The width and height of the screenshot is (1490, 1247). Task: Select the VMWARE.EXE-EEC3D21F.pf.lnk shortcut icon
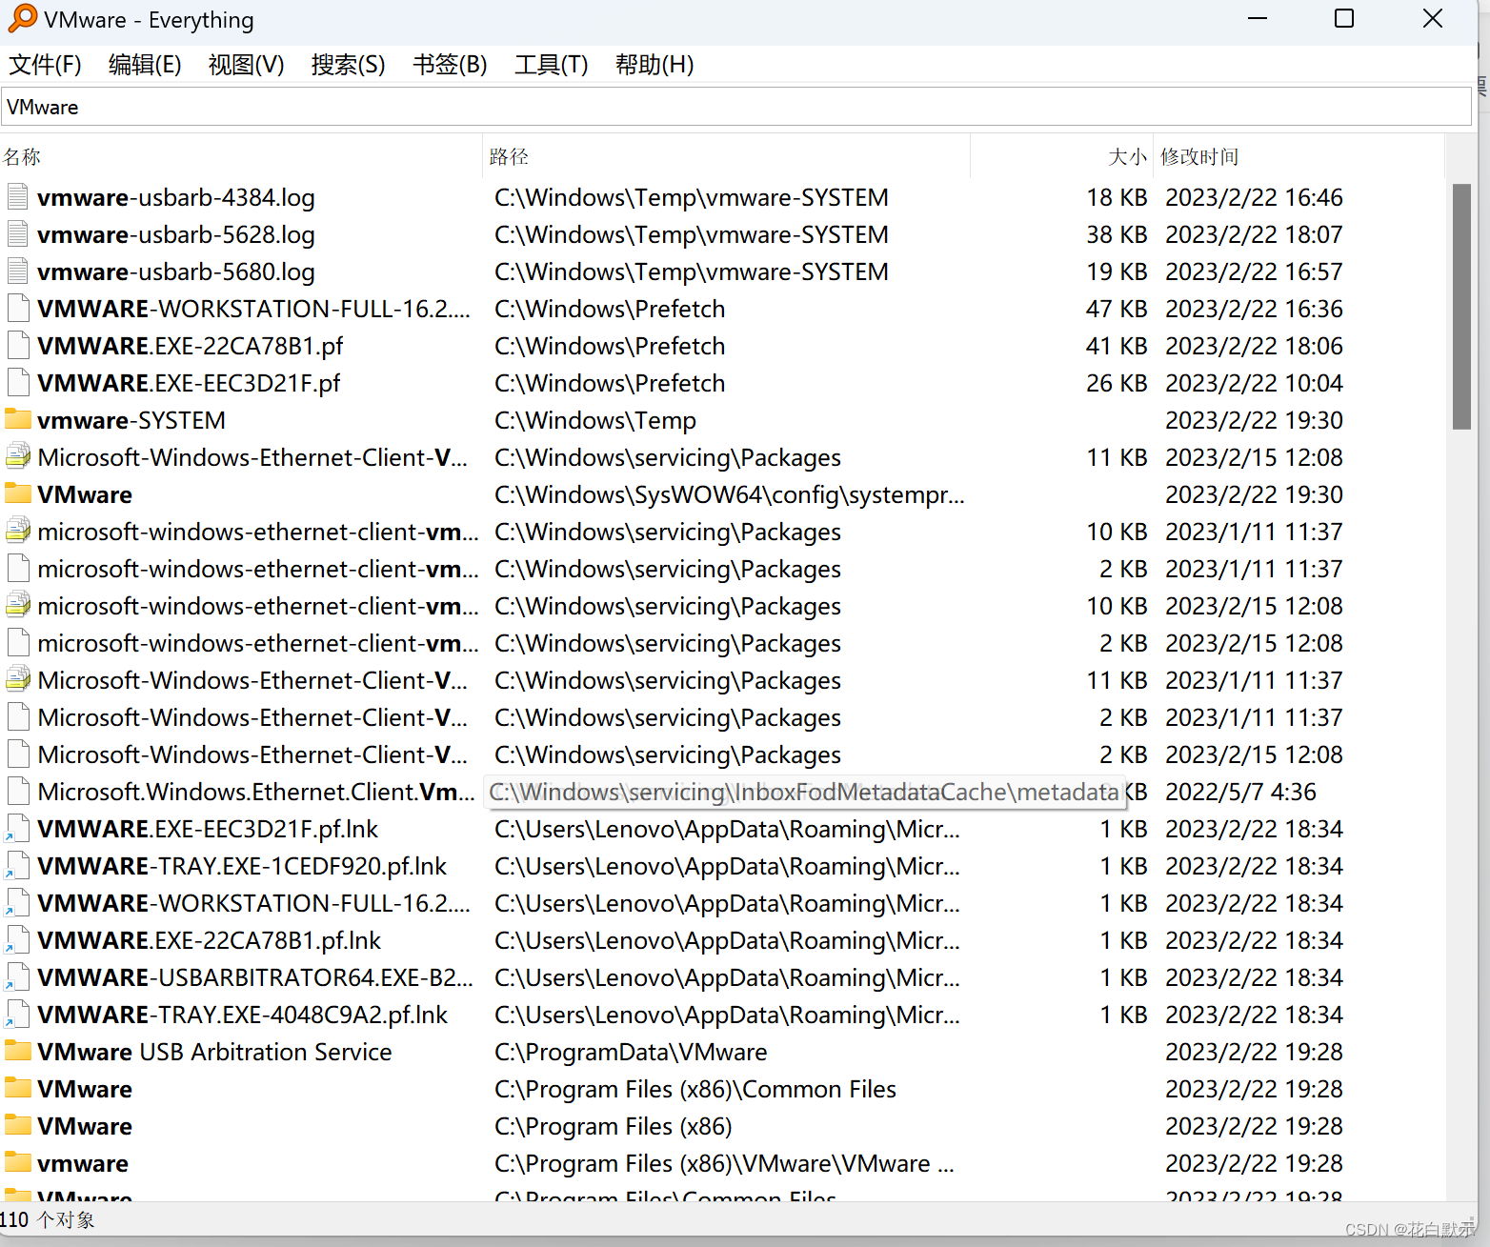[x=17, y=828]
